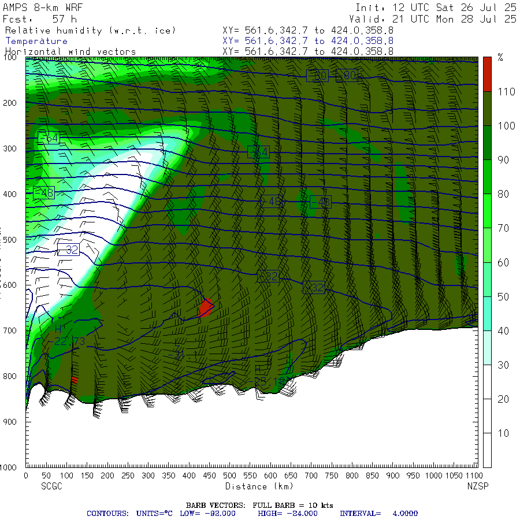
Task: Click the "INTERVAL= 4.0000" footer value
Action: (x=378, y=514)
